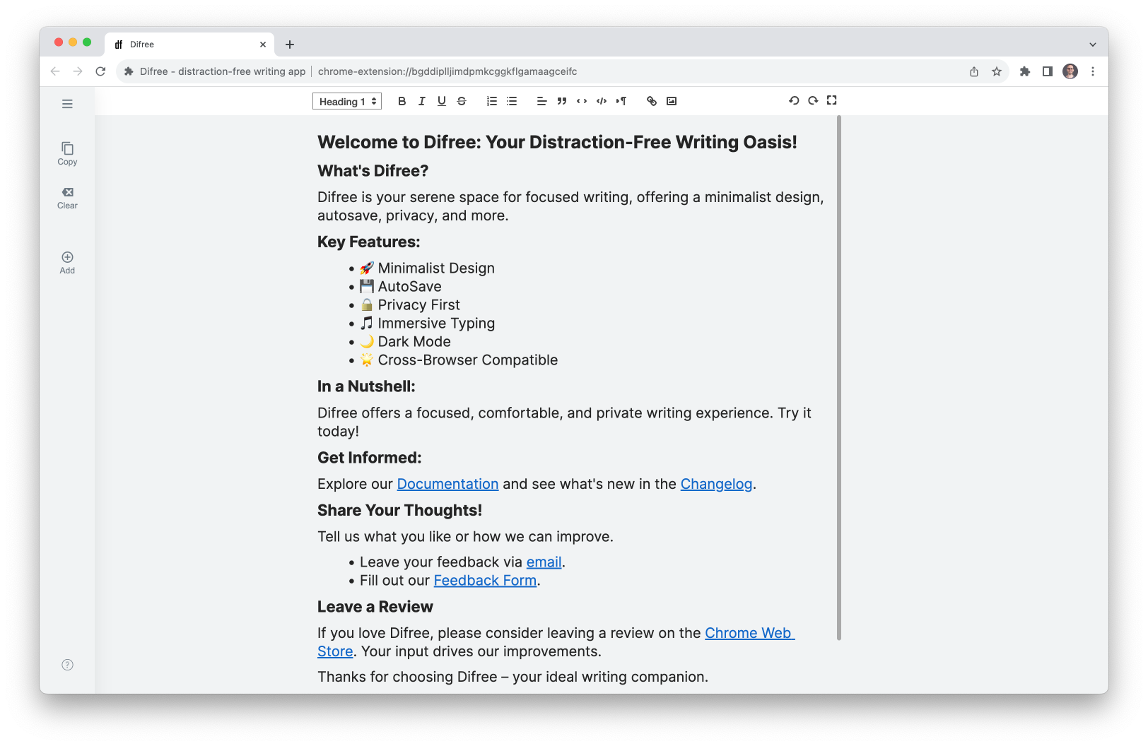The image size is (1148, 746).
Task: Add a new note
Action: click(x=67, y=263)
